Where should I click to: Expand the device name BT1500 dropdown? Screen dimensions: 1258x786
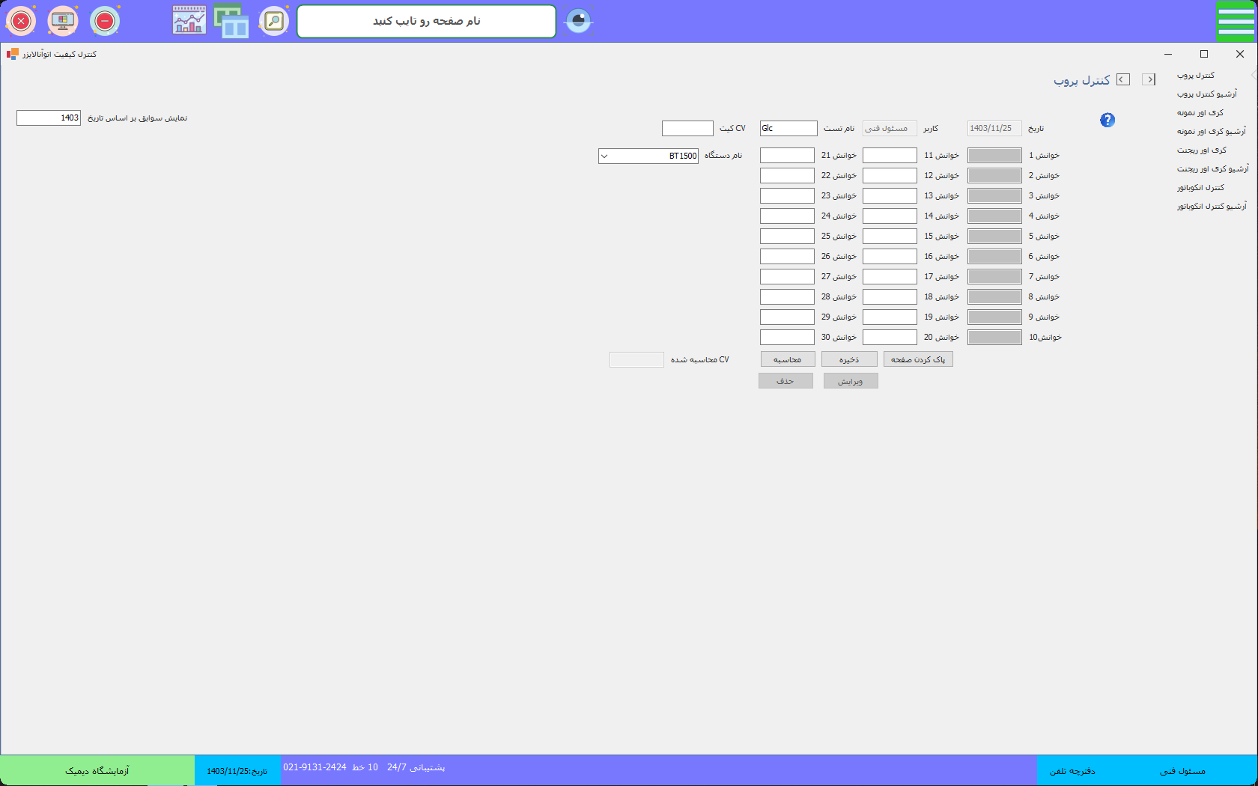pos(605,156)
